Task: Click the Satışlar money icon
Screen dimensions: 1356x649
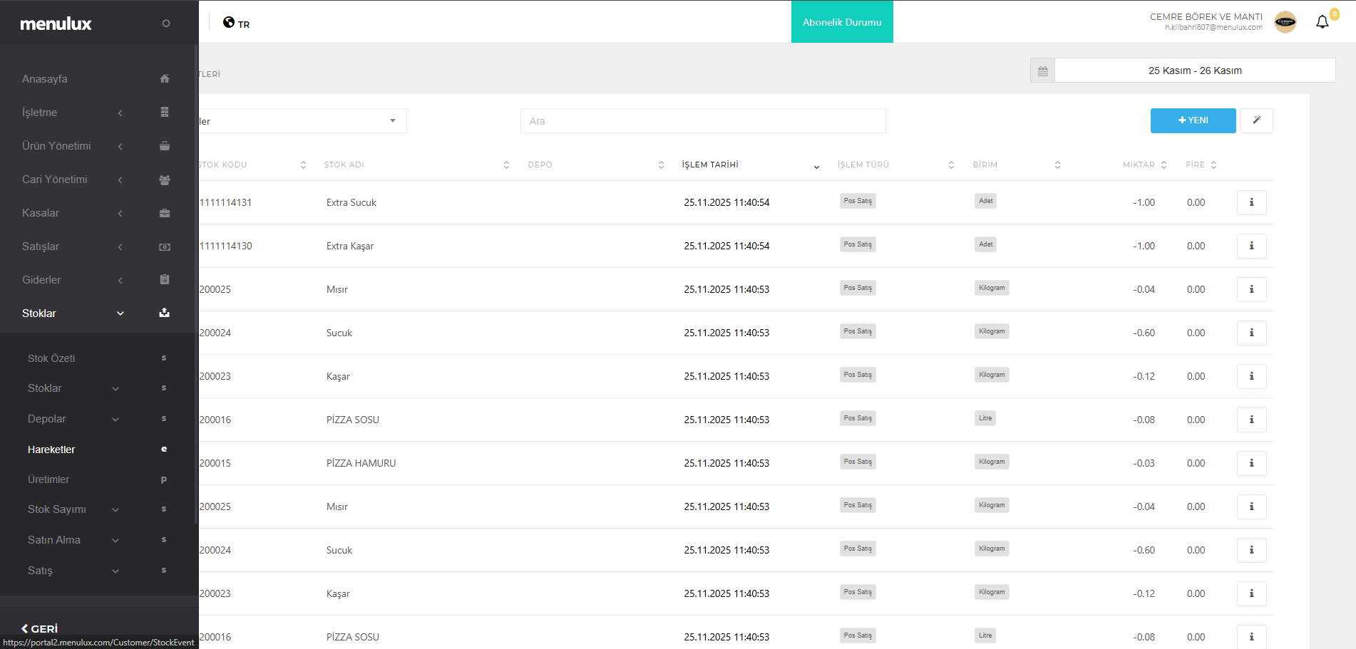Action: (165, 246)
